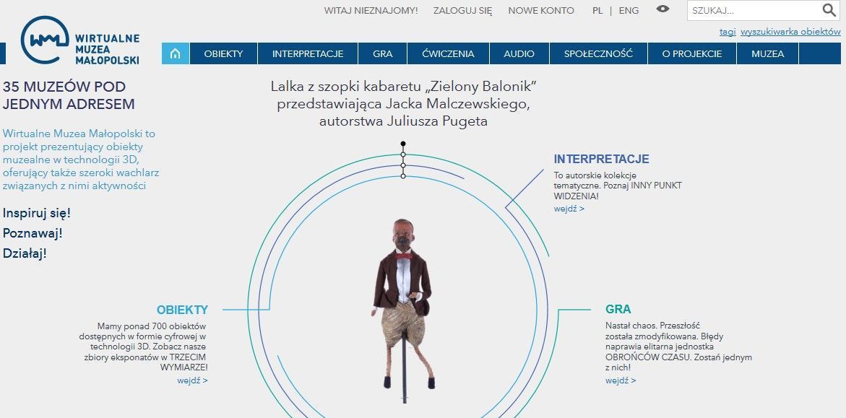Select the second white dot marker on circle
The image size is (846, 418).
tap(403, 165)
